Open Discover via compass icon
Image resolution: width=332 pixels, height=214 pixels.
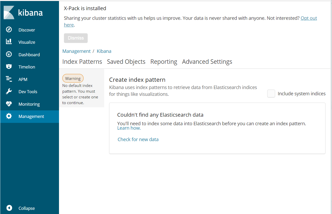[x=9, y=30]
